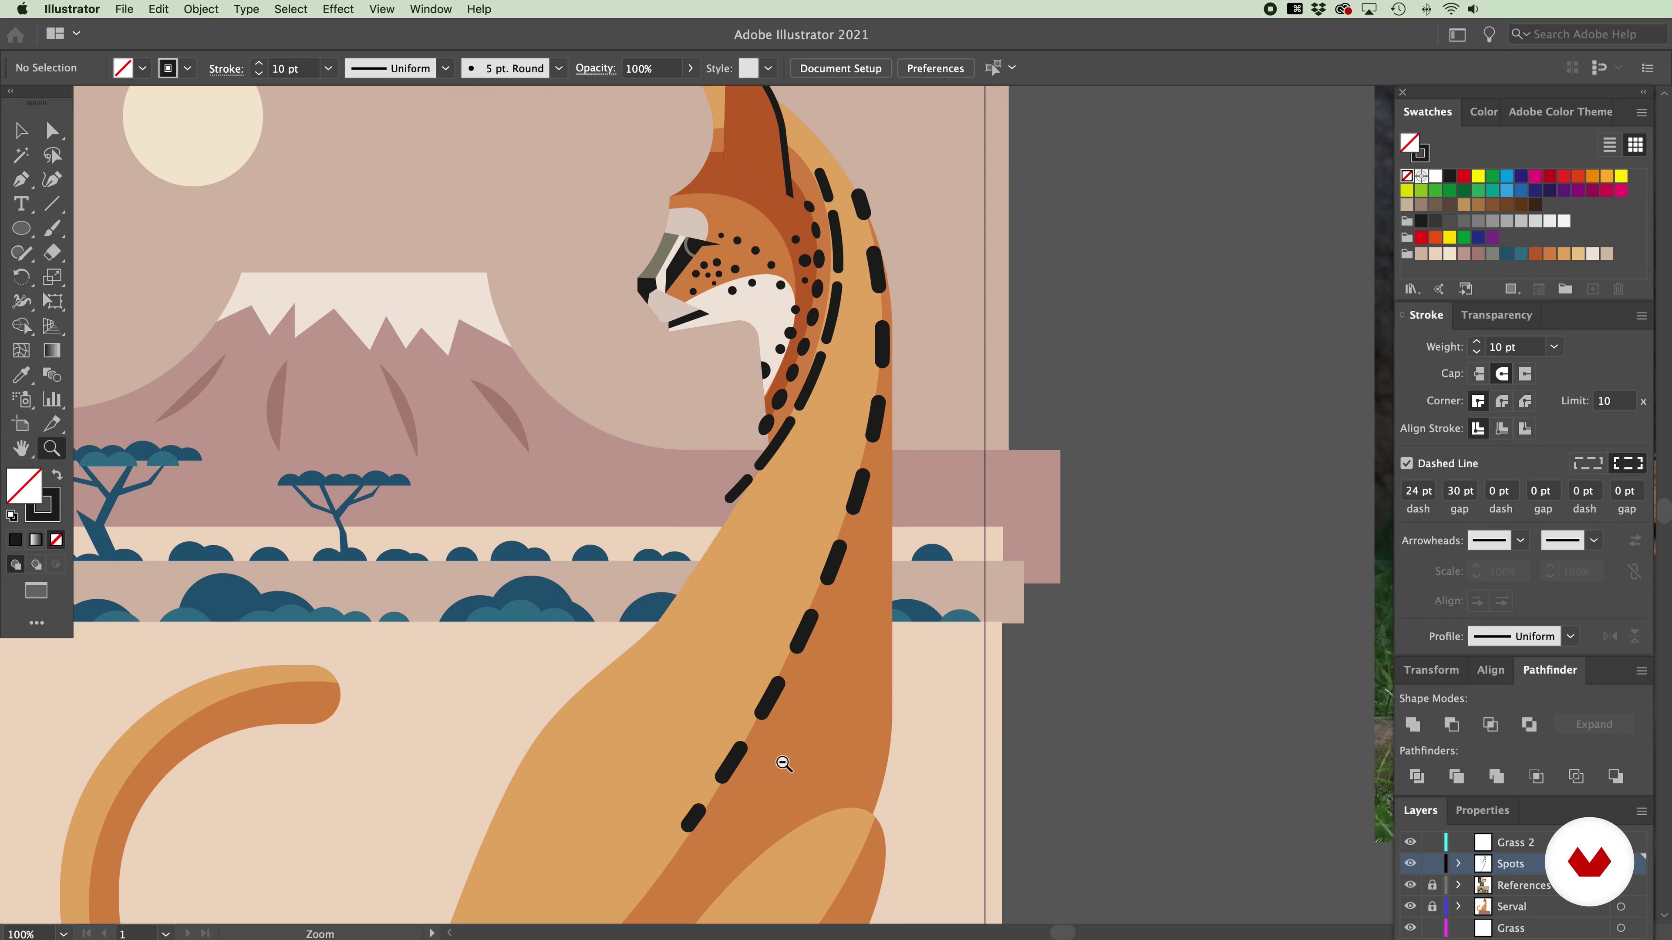Click the Unite shape mode icon
The height and width of the screenshot is (940, 1672).
(x=1413, y=724)
